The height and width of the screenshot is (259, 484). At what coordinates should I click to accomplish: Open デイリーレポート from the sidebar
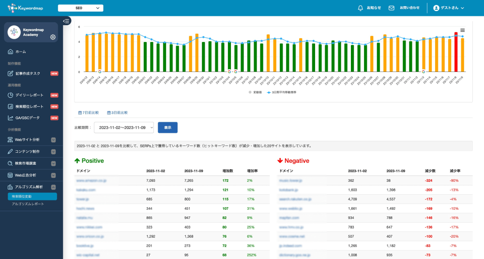[29, 95]
